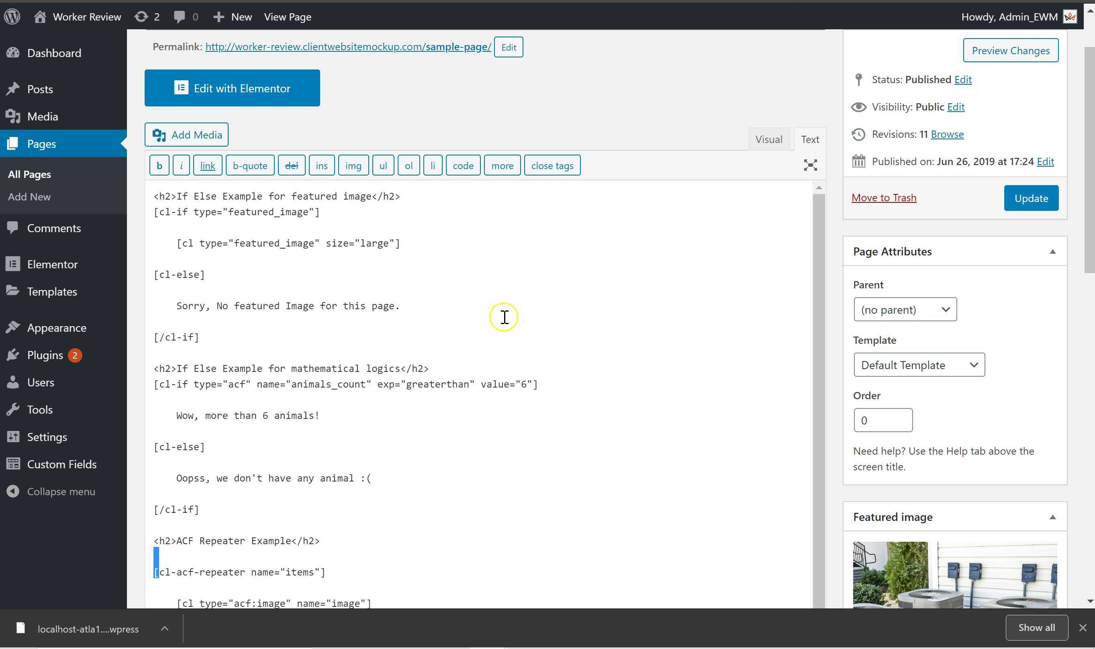This screenshot has width=1095, height=649.
Task: Open the Custom Fields menu
Action: 62,464
